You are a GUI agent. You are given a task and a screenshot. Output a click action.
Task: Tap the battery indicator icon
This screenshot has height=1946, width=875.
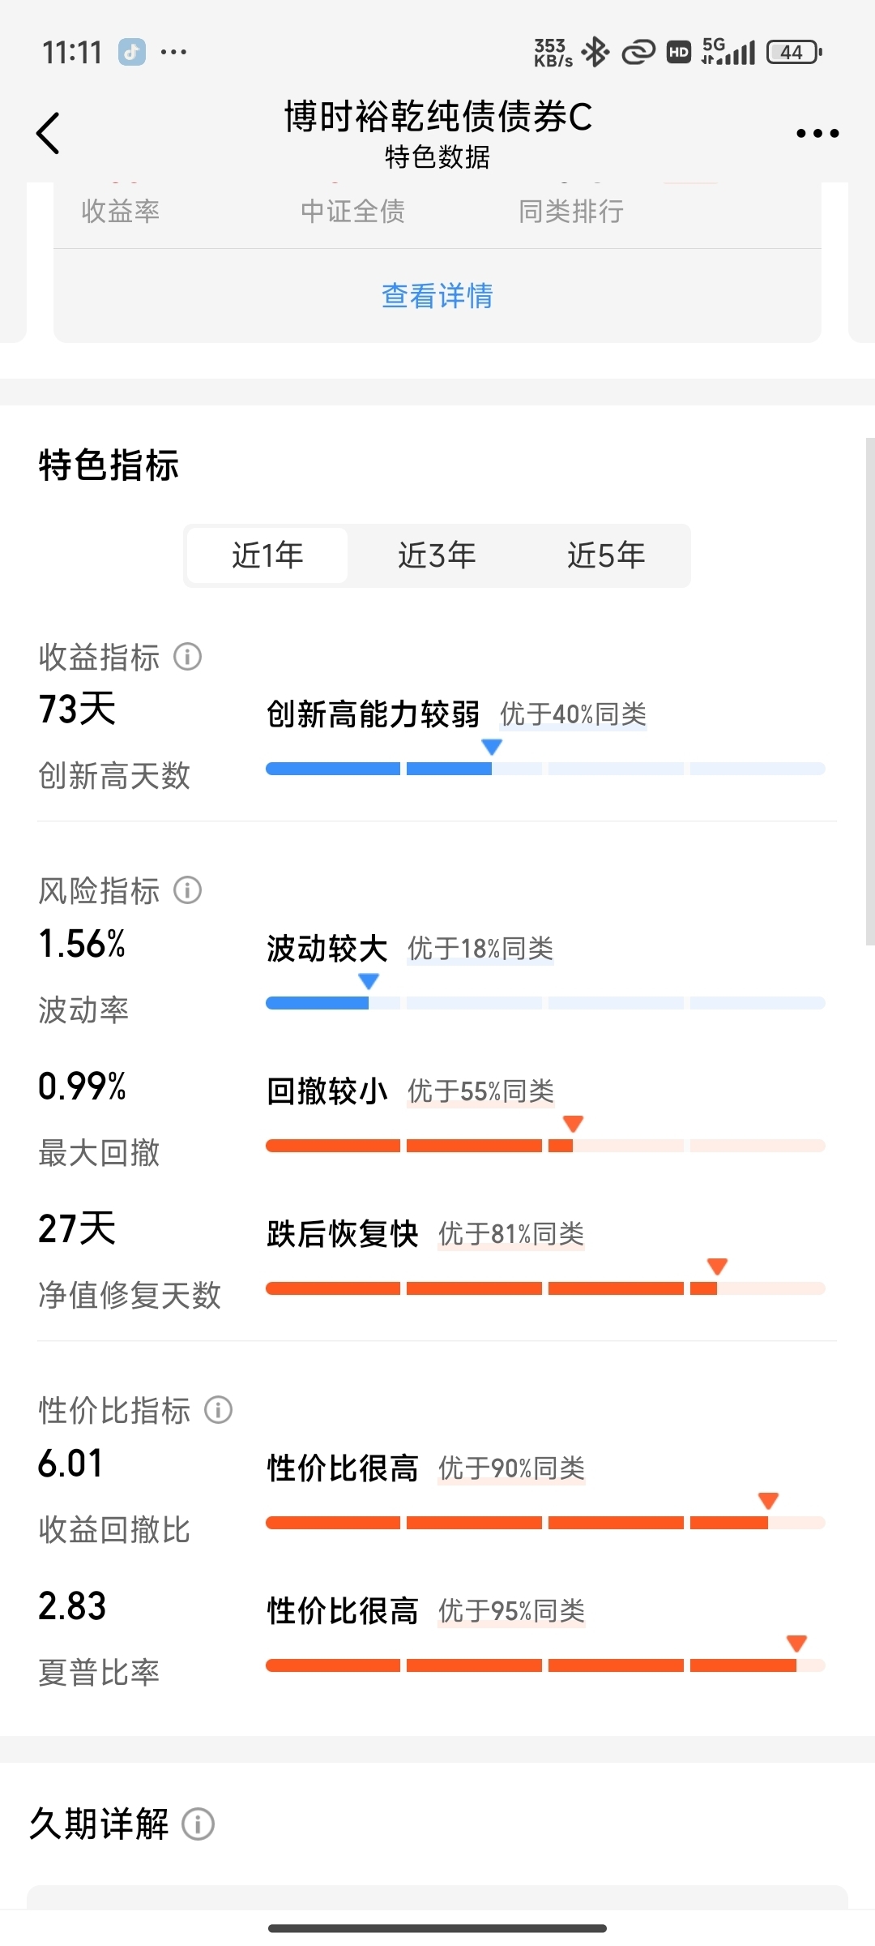794,52
